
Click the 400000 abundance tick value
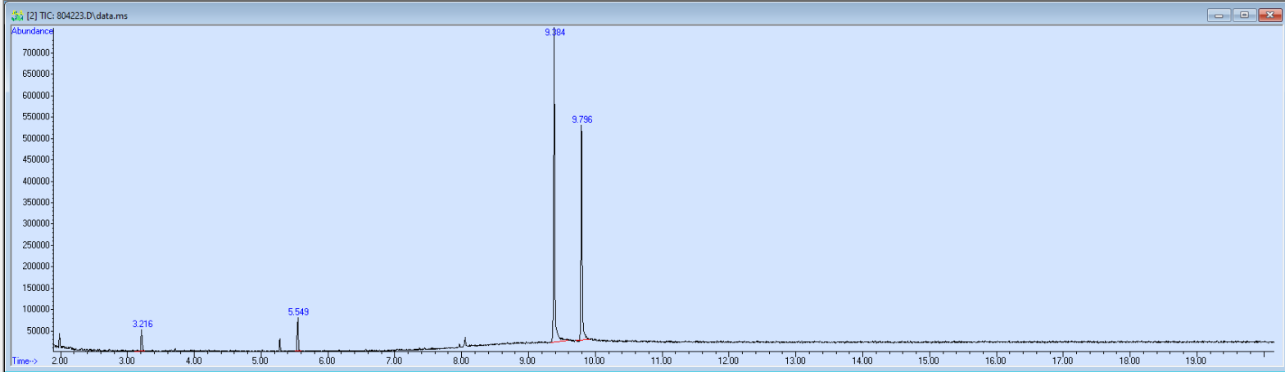coord(35,182)
